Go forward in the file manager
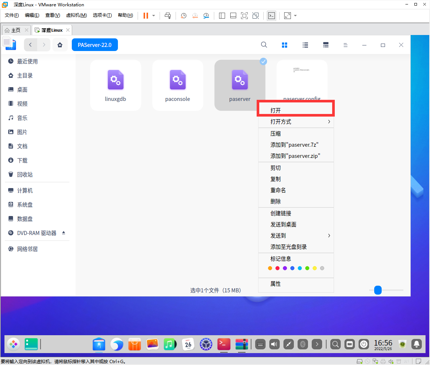The width and height of the screenshot is (430, 365). 44,45
